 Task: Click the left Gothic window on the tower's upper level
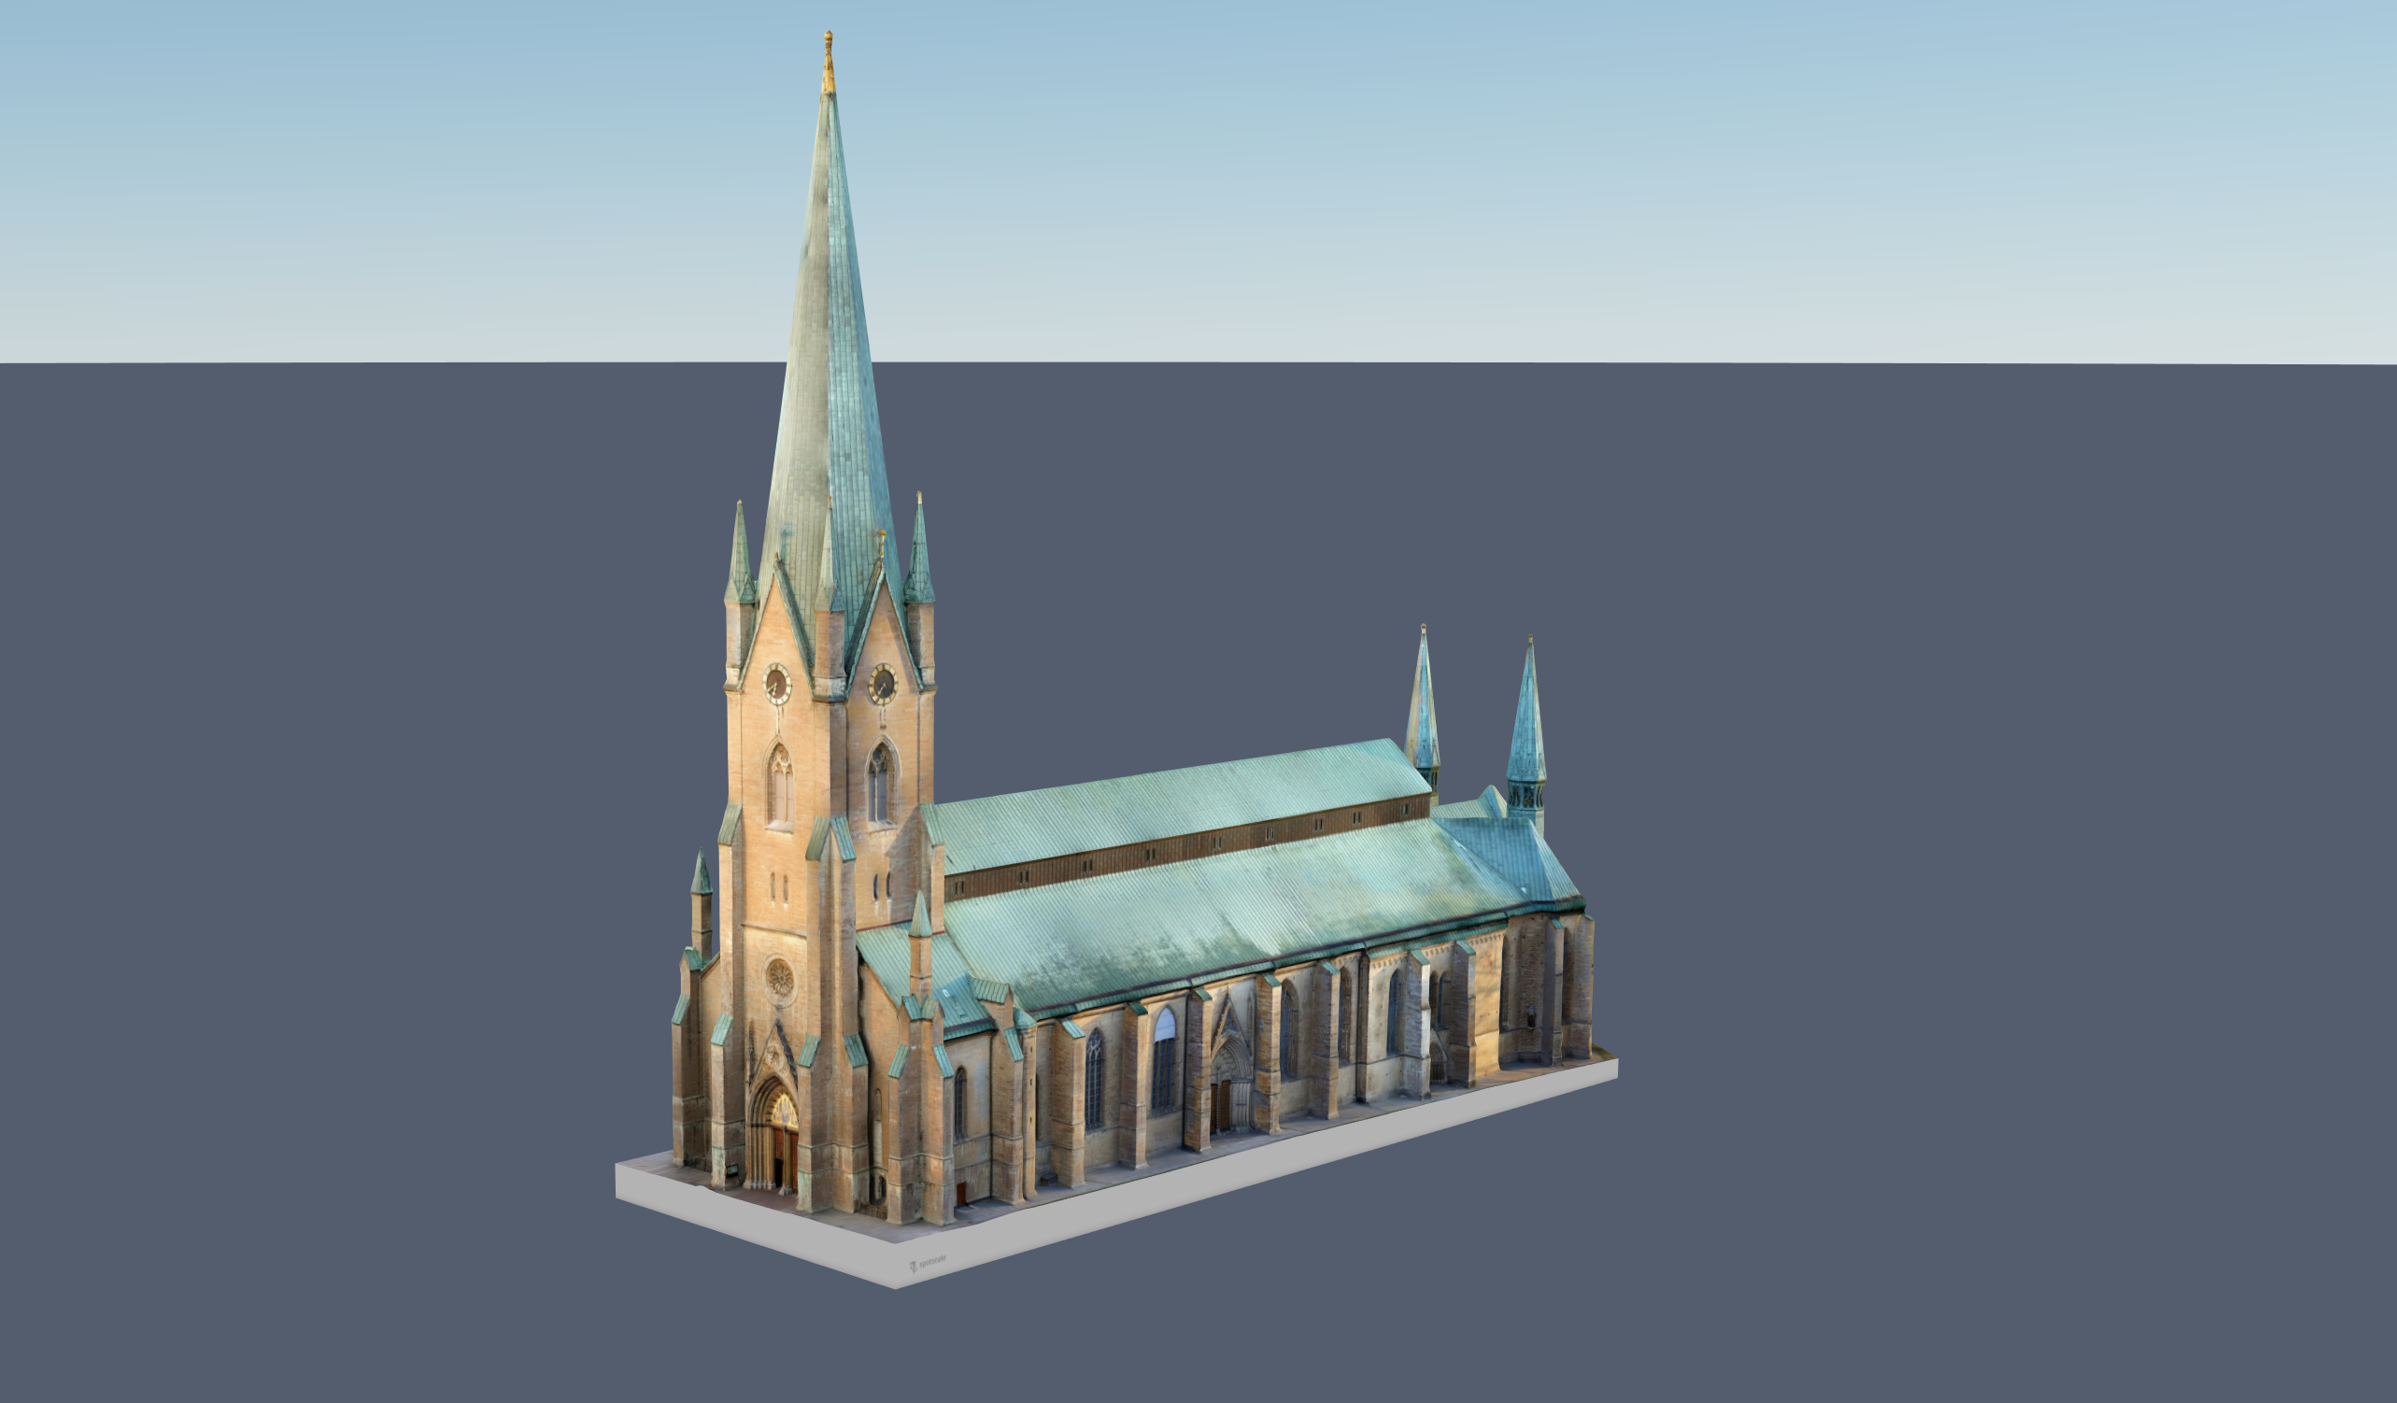coord(780,785)
